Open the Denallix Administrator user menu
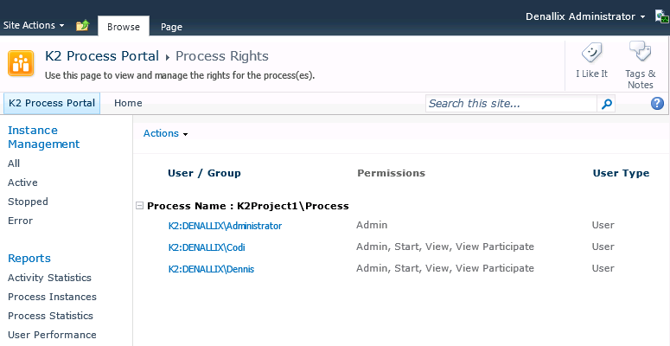 [x=585, y=16]
